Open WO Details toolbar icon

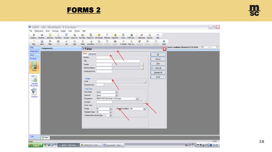tap(99, 36)
